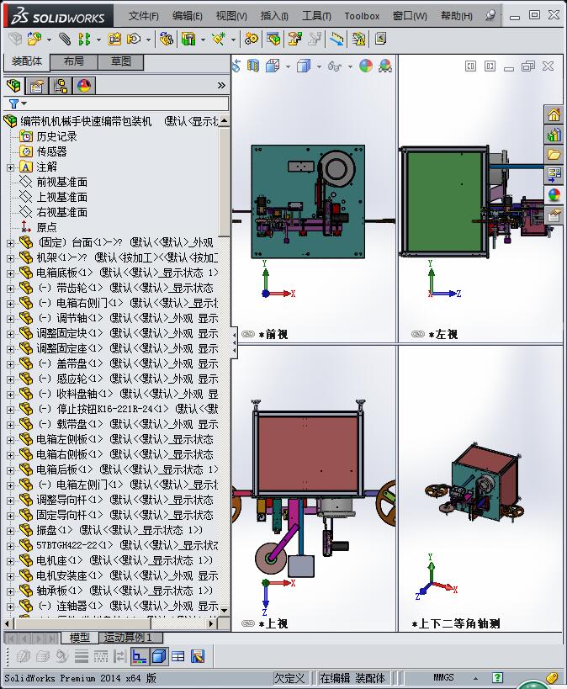Open the Custom Properties task pane icon

[554, 215]
